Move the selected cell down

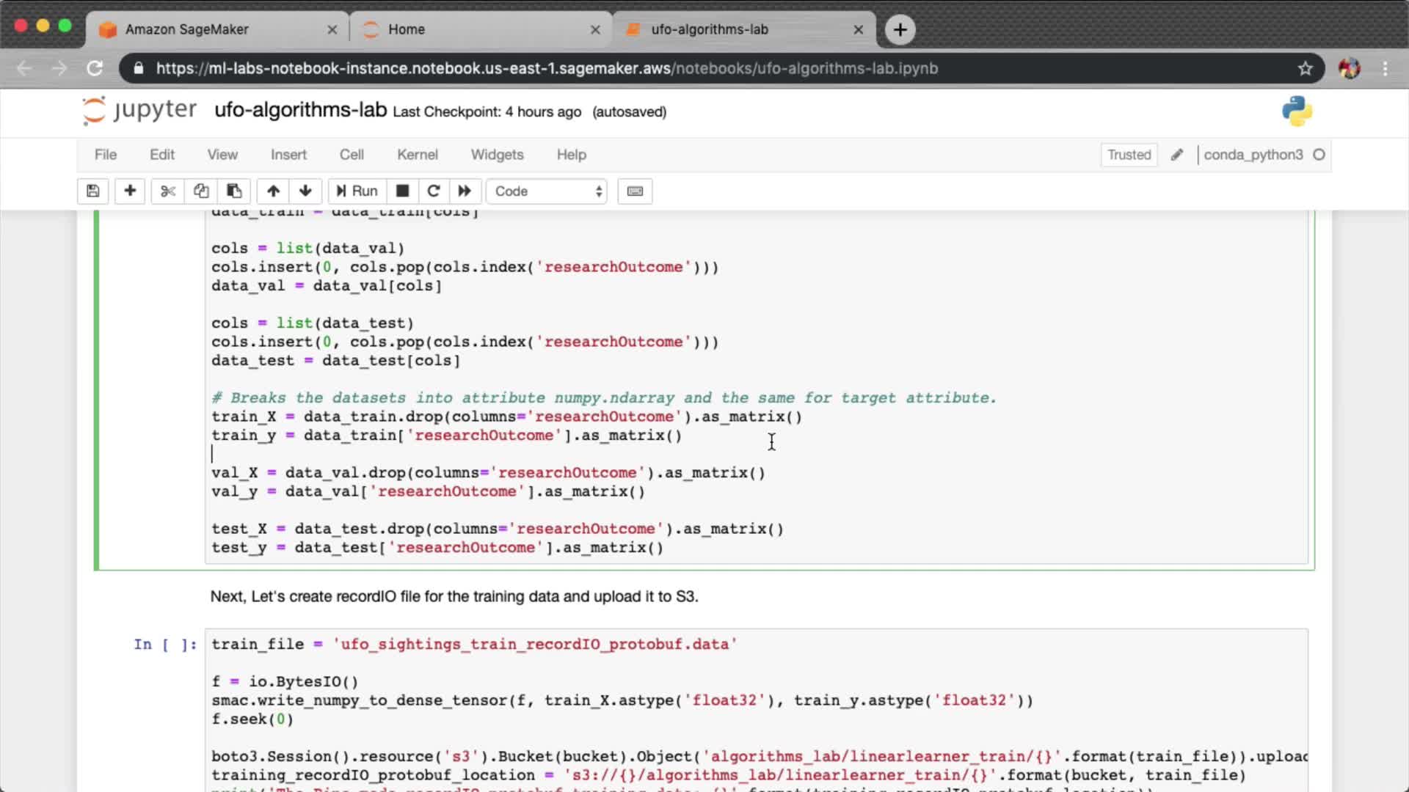click(305, 191)
